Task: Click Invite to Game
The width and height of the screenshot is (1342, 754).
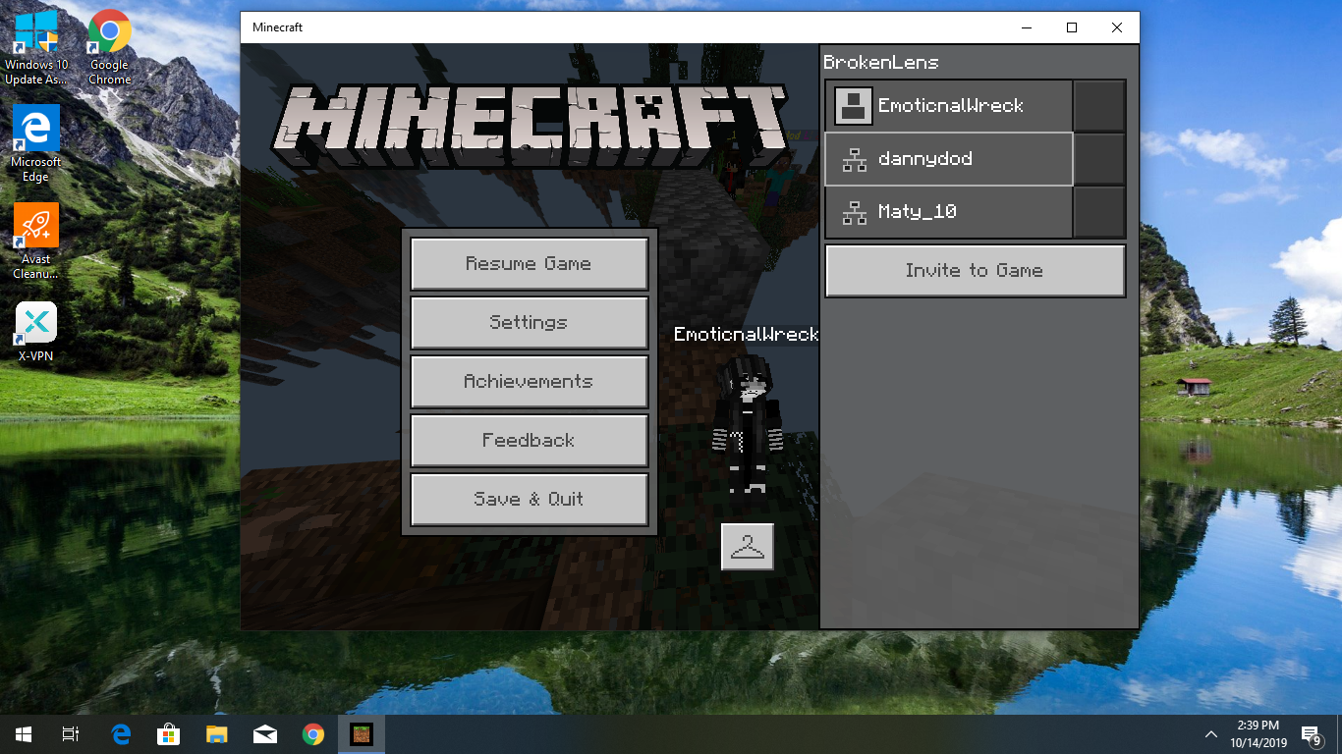Action: [x=975, y=271]
